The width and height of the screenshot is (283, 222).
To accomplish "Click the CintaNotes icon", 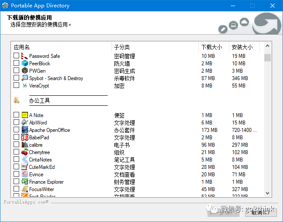I will coord(24,159).
